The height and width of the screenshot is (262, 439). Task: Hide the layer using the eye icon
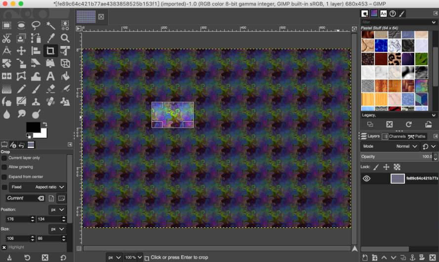366,178
